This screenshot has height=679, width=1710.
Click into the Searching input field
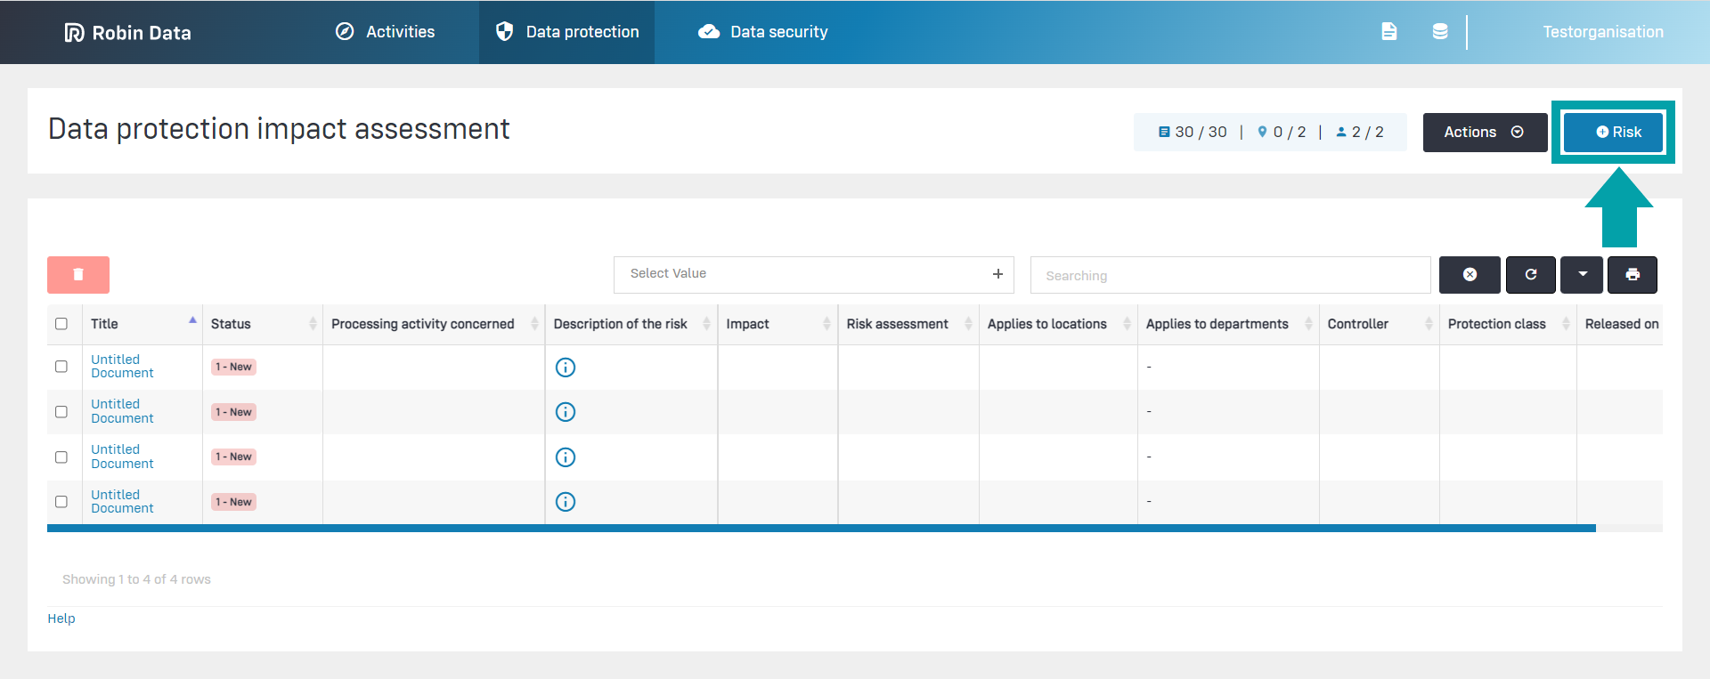pyautogui.click(x=1229, y=276)
